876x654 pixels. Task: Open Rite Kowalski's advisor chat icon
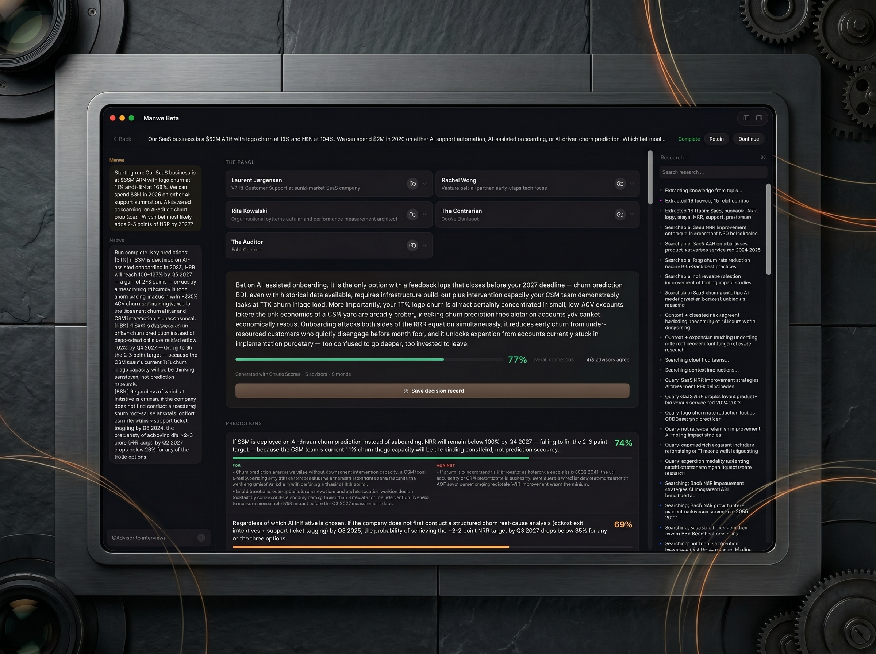click(x=412, y=215)
